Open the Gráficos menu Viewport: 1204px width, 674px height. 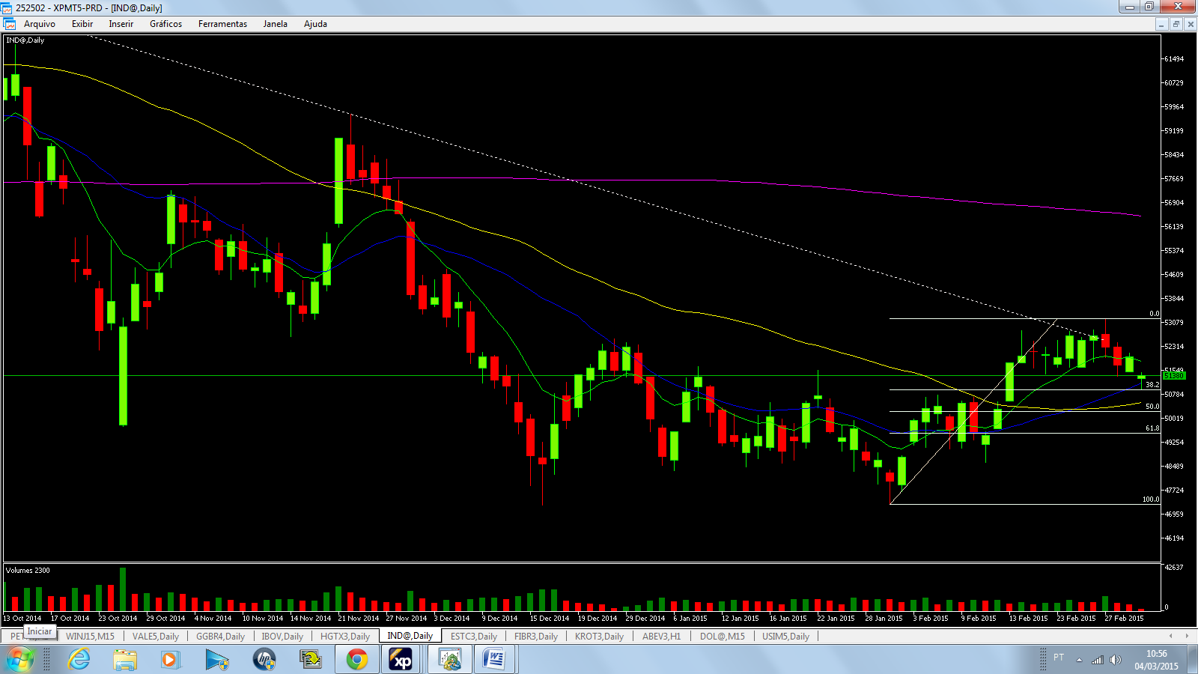tap(166, 24)
